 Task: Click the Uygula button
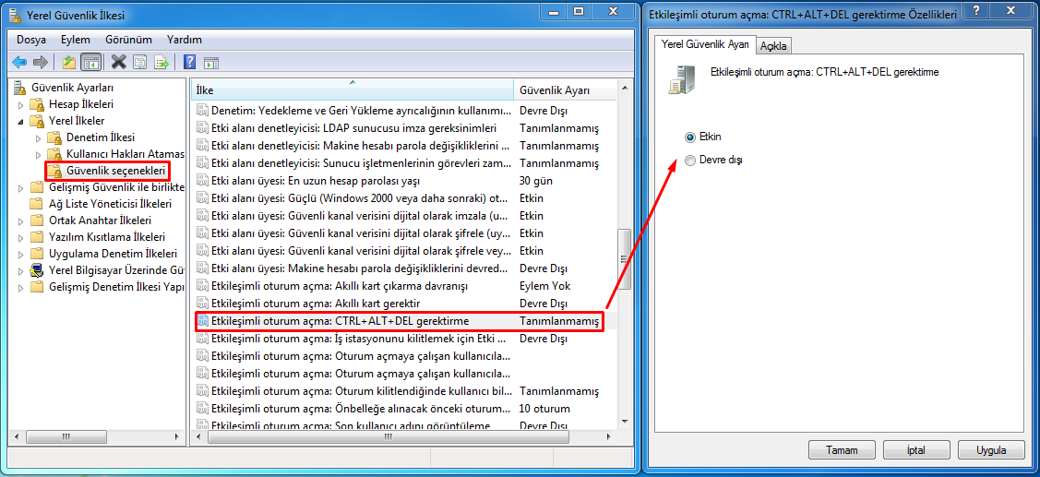[990, 450]
